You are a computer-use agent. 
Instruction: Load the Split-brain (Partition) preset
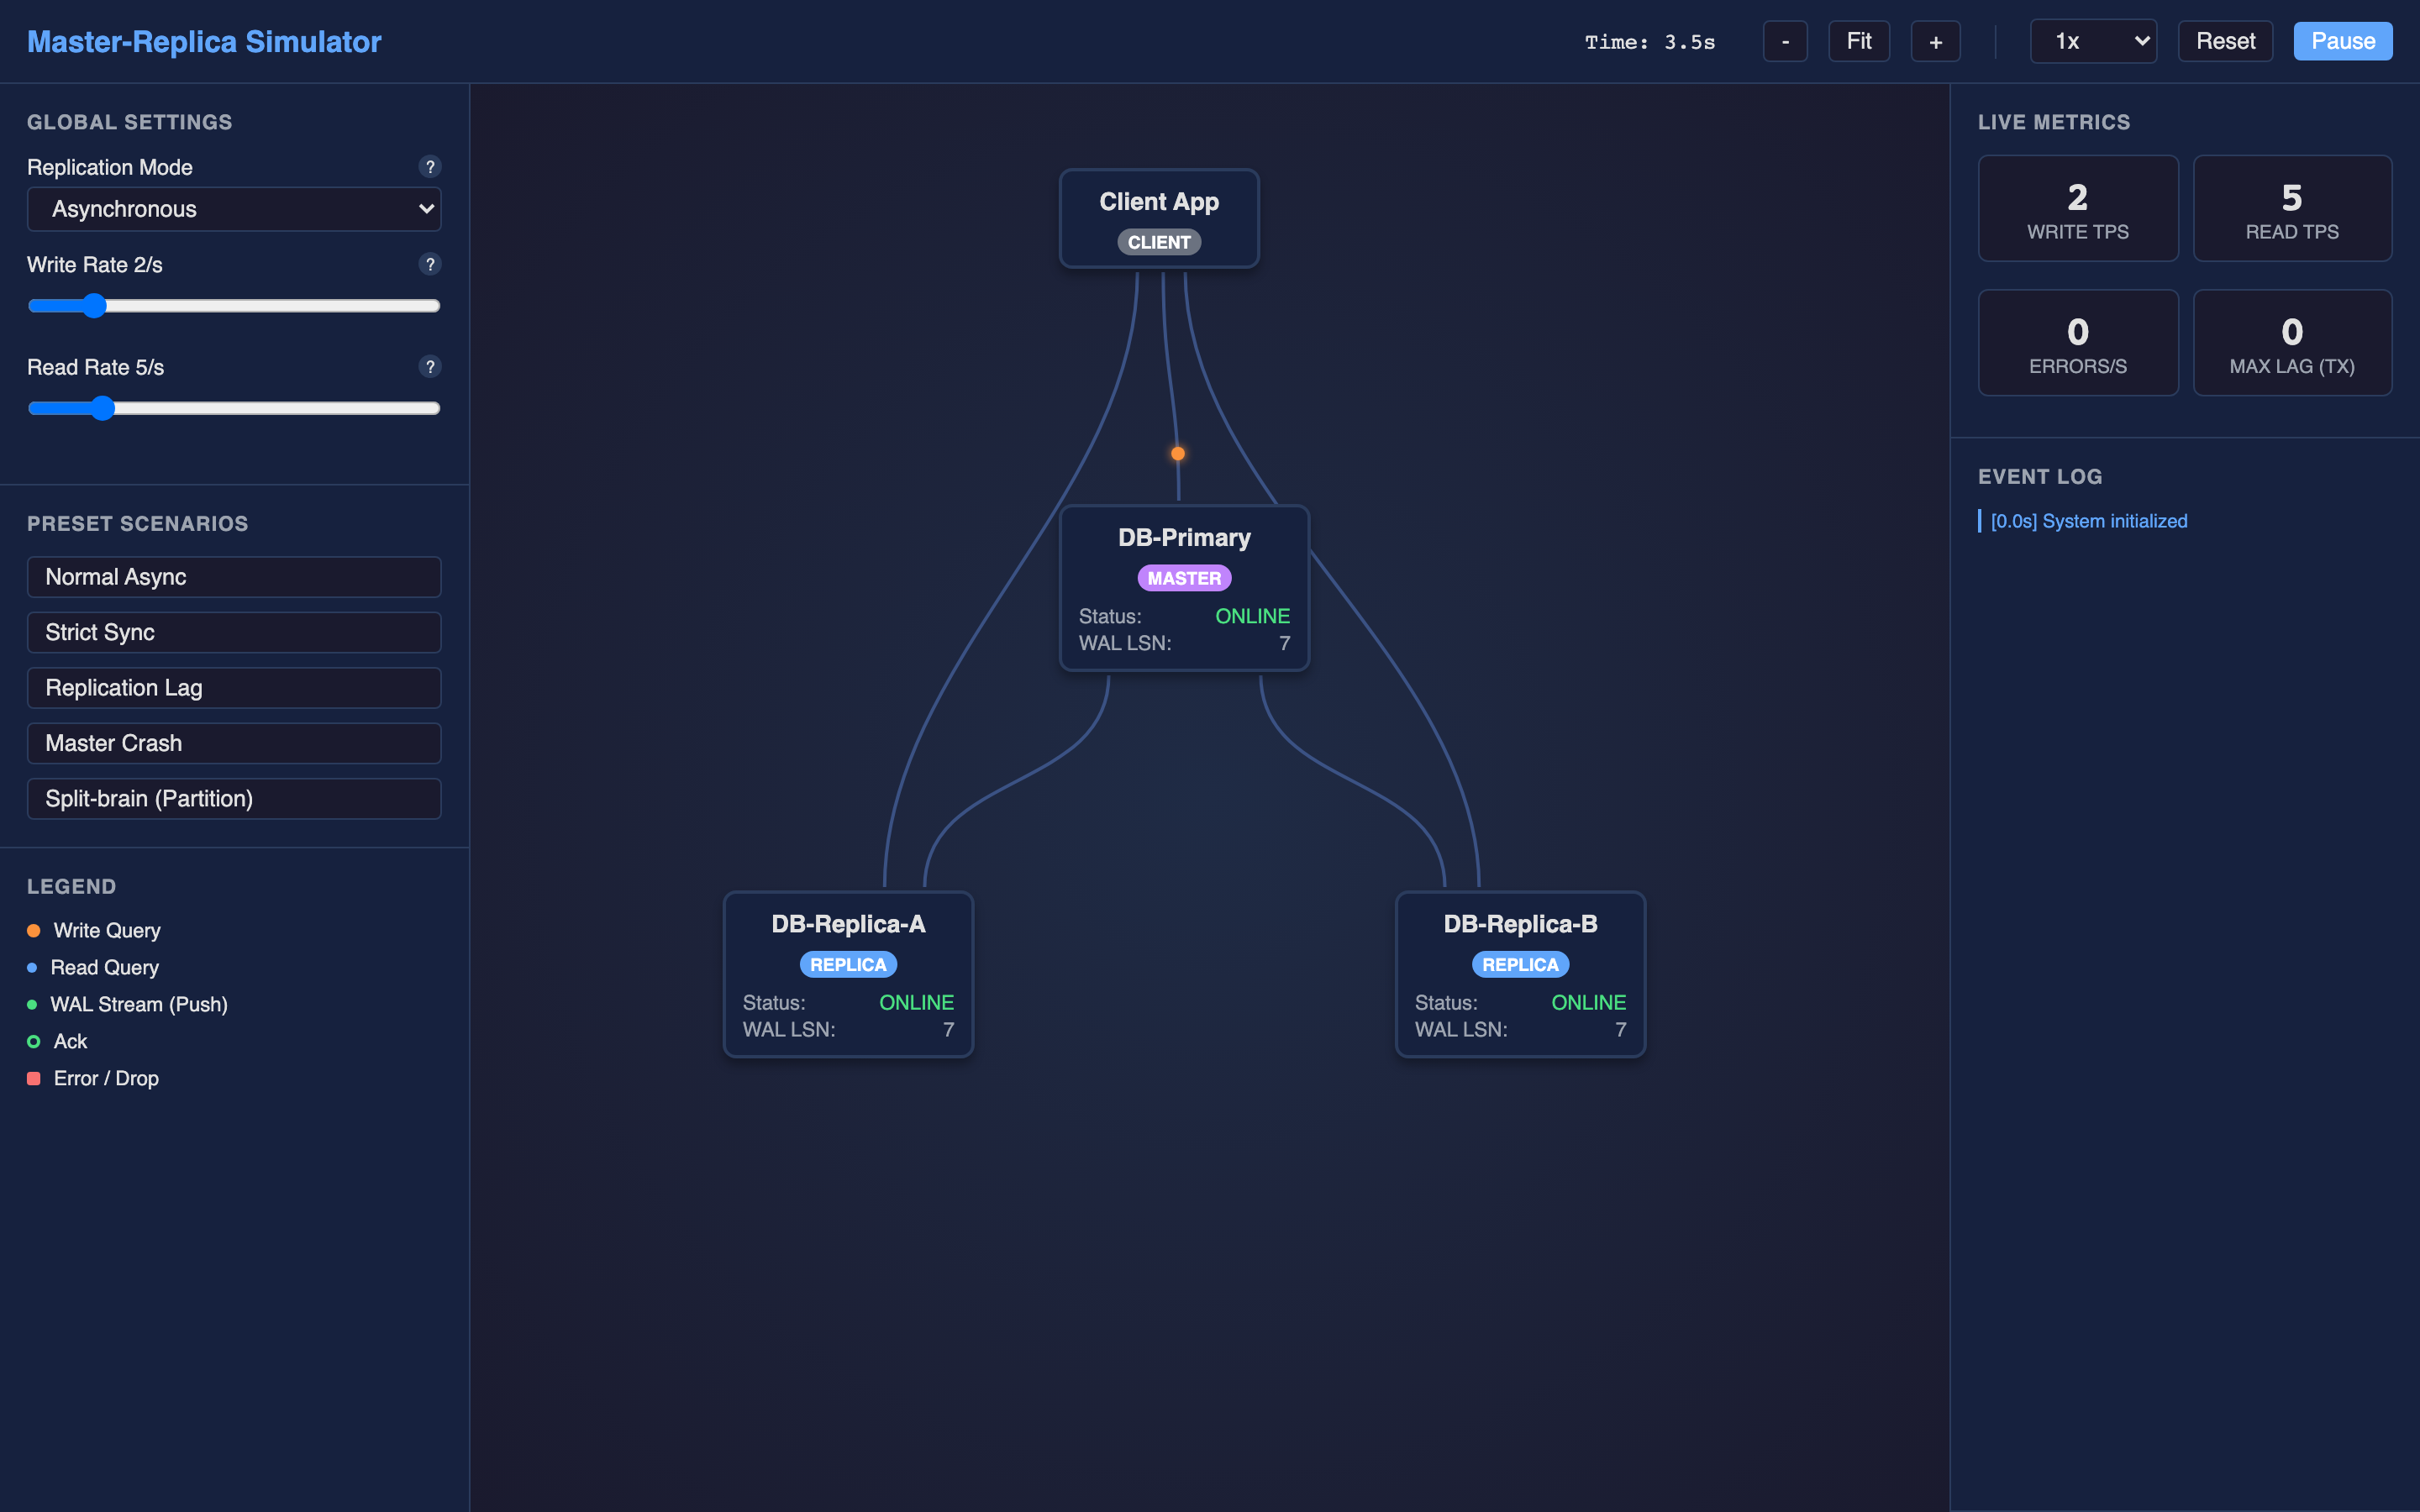click(234, 799)
